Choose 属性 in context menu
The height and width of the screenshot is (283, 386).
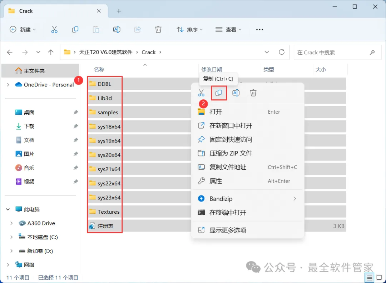point(248,181)
